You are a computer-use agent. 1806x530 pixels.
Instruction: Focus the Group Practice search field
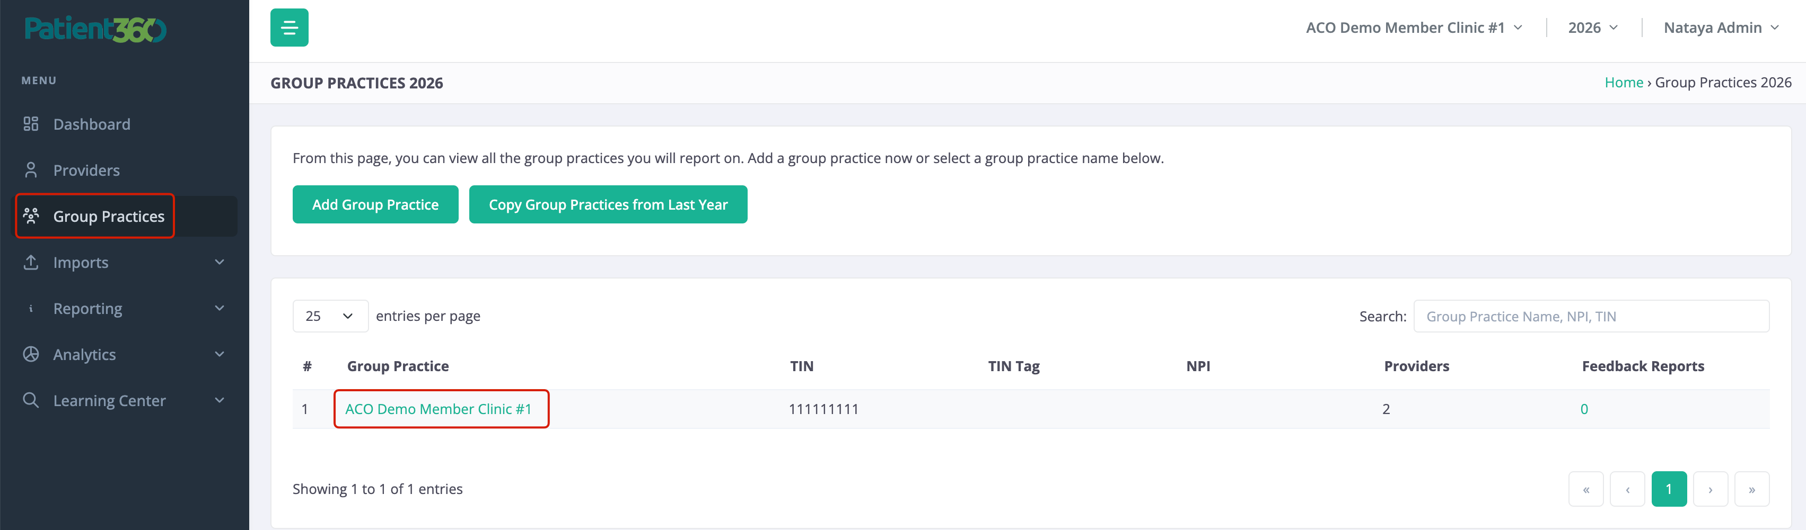coord(1591,317)
